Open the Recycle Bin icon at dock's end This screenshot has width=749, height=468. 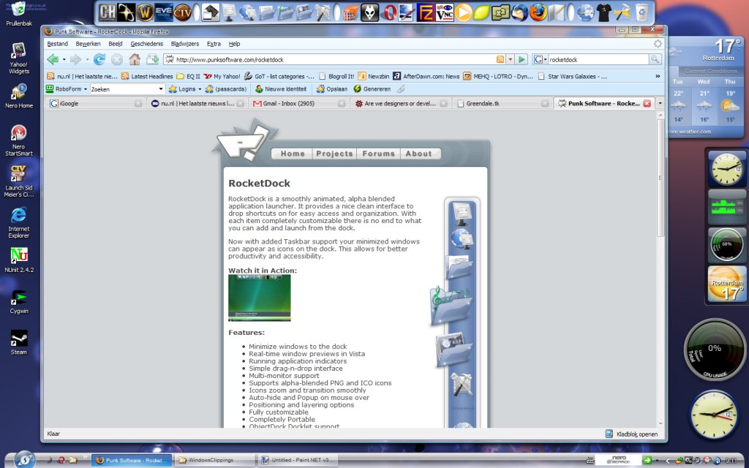pyautogui.click(x=642, y=12)
